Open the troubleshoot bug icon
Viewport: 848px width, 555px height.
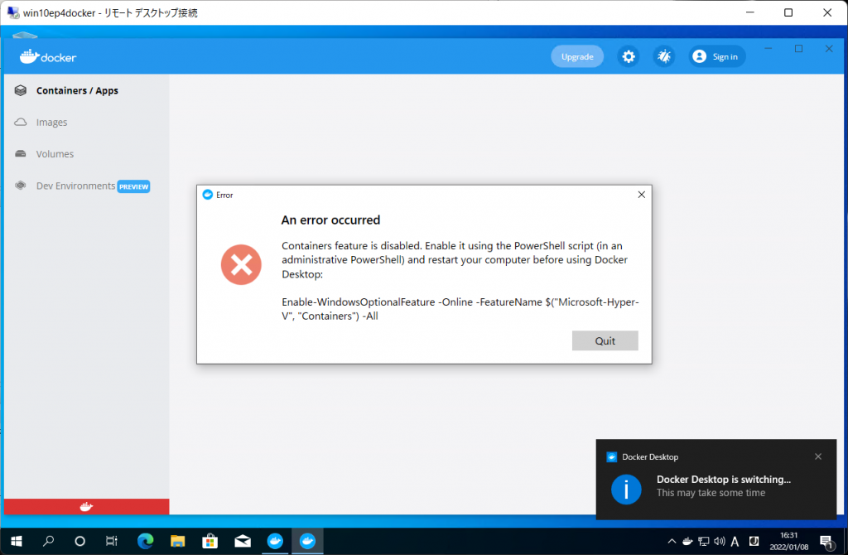click(x=664, y=57)
